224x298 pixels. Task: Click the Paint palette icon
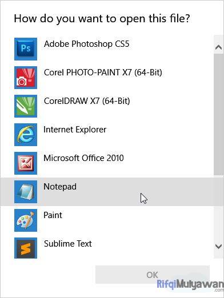pyautogui.click(x=26, y=220)
